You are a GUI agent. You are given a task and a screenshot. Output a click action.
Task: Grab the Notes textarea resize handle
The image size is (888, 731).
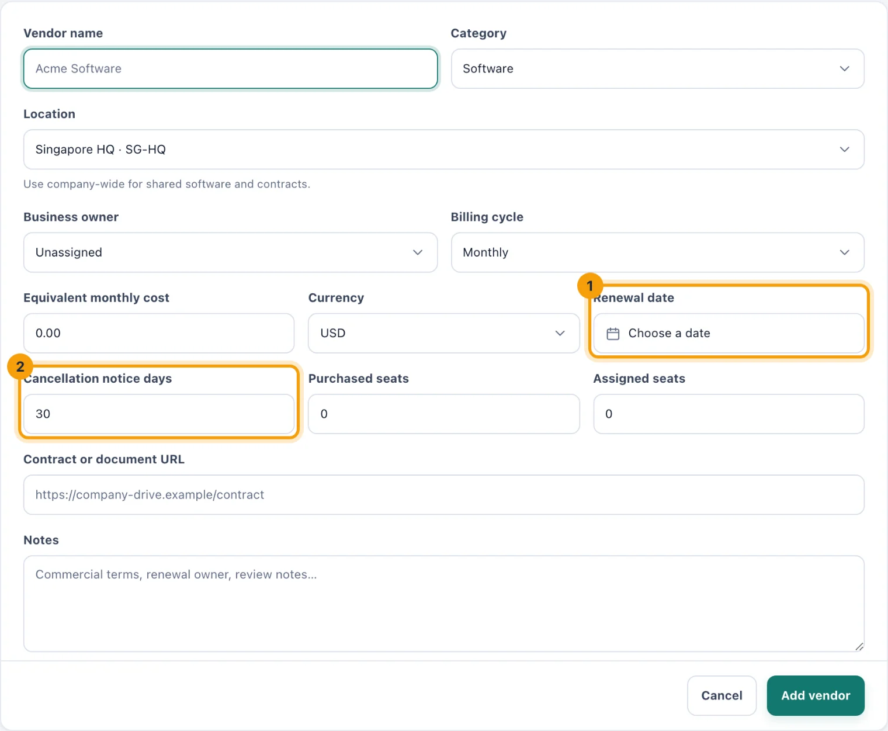(859, 646)
